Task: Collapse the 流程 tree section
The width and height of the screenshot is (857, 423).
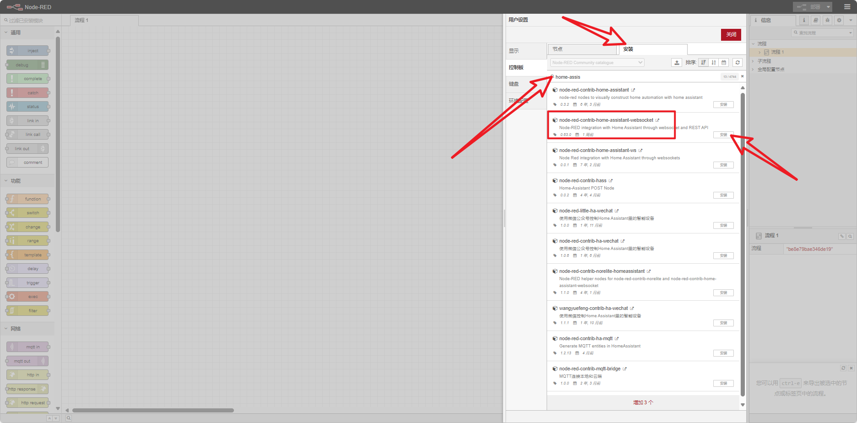Action: [754, 44]
